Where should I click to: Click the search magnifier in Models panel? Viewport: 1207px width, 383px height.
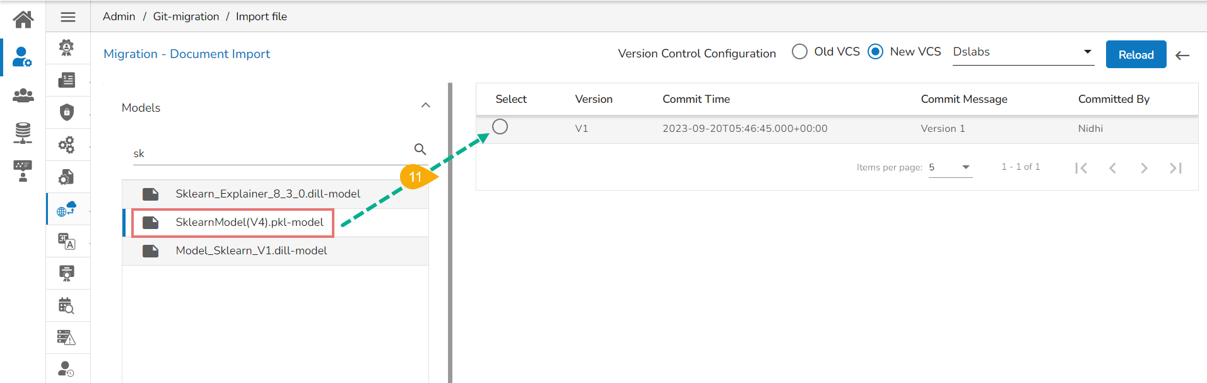pyautogui.click(x=420, y=150)
